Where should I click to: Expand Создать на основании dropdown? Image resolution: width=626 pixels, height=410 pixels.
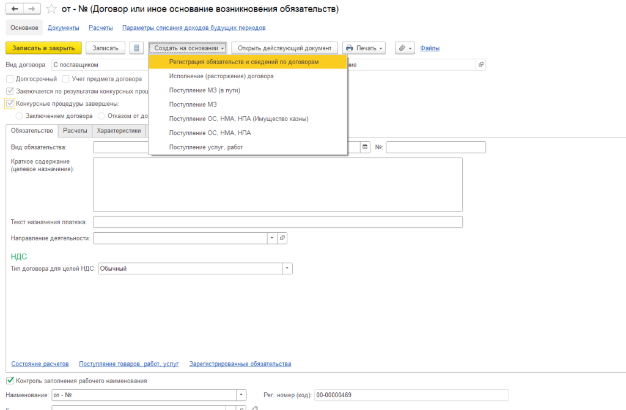tap(188, 48)
